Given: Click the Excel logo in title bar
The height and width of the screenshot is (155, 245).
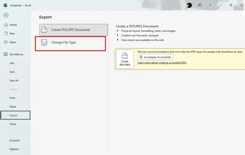Looking at the screenshot, I should (x=5, y=5).
